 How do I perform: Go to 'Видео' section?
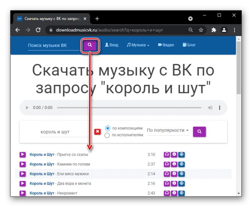pos(166,45)
